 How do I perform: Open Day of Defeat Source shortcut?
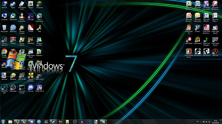189,53
